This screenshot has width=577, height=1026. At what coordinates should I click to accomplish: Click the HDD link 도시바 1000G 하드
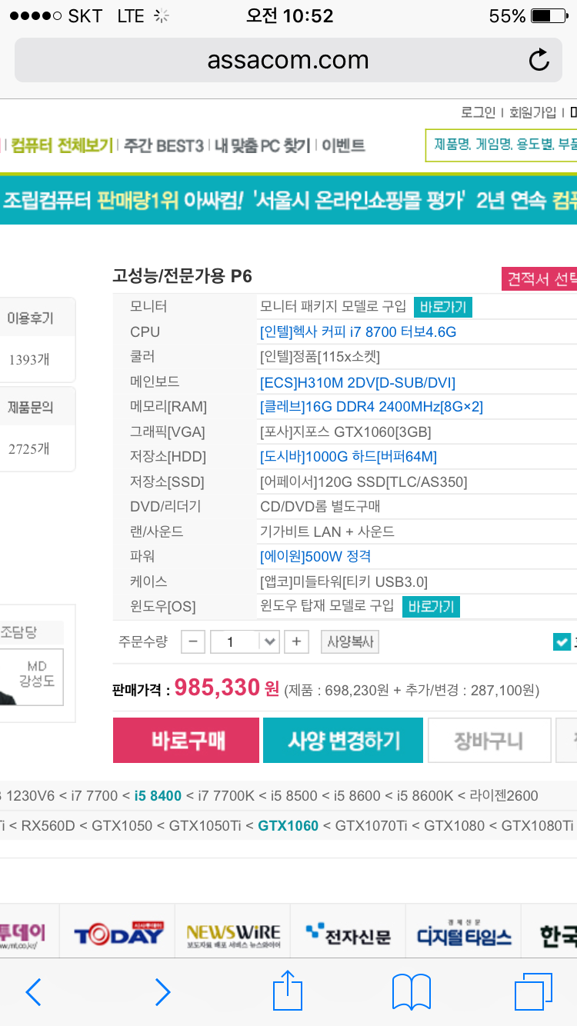click(349, 456)
